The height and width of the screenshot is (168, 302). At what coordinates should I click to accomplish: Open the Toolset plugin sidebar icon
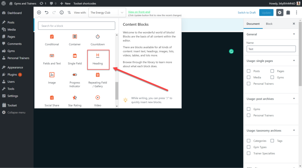pyautogui.click(x=288, y=12)
